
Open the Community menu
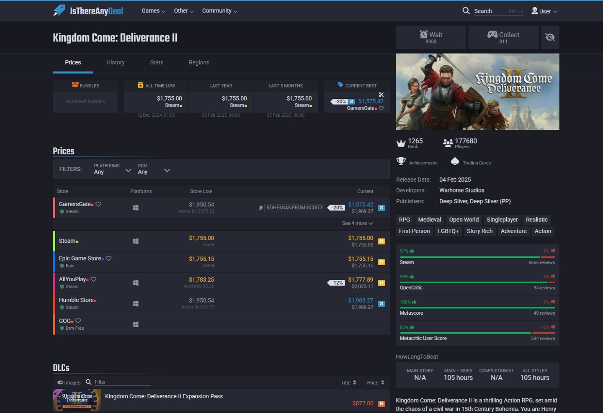tap(219, 11)
